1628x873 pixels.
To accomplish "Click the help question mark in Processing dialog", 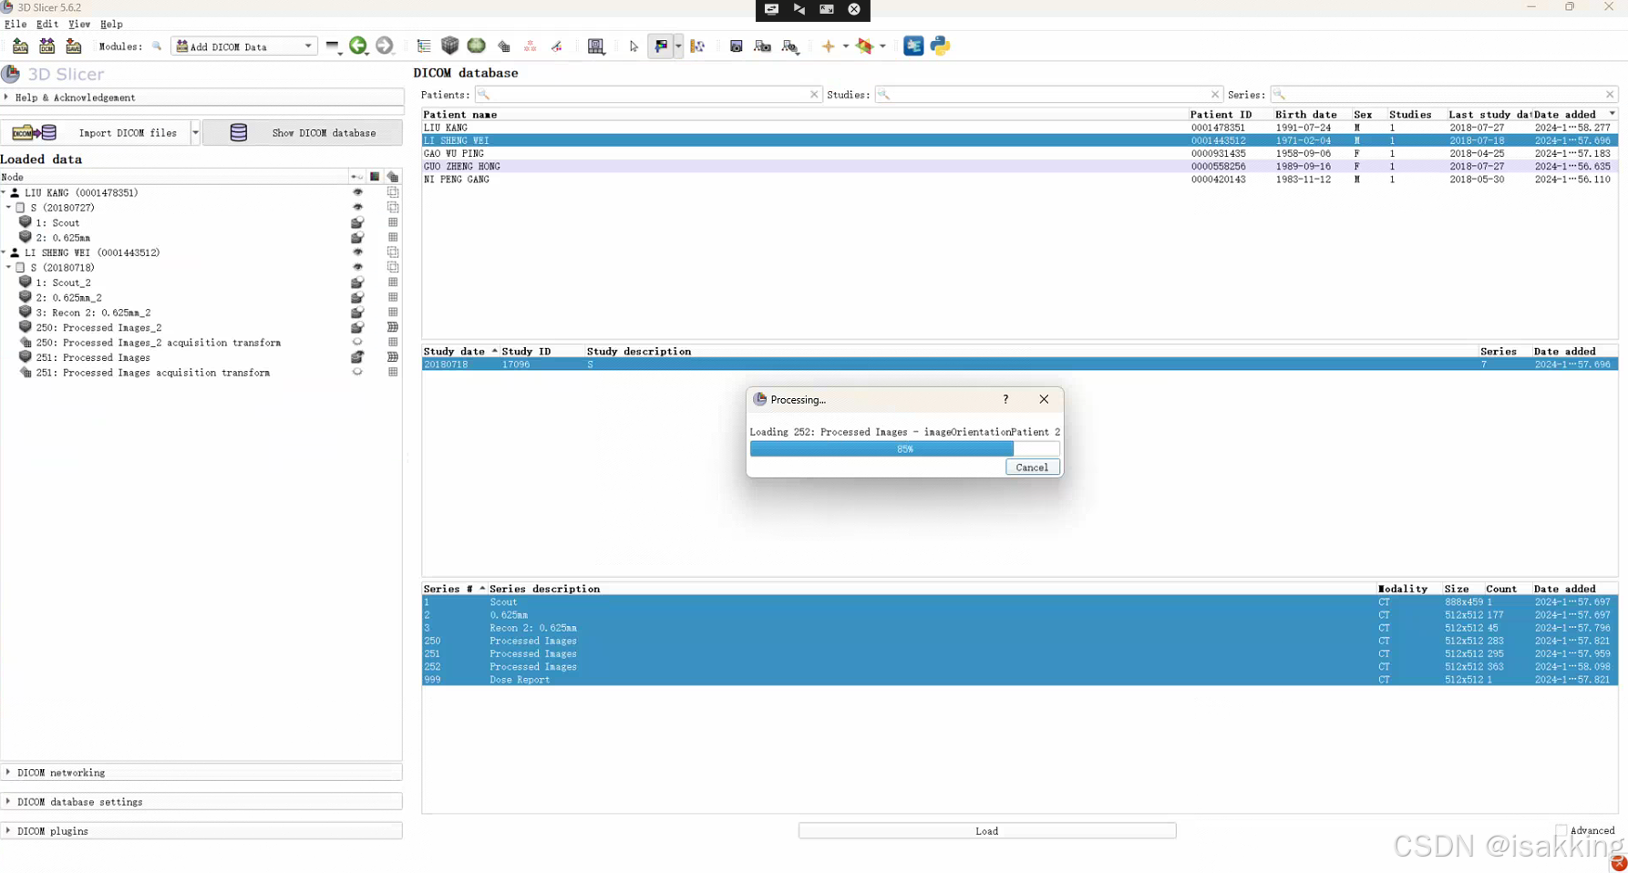I will [x=1005, y=399].
